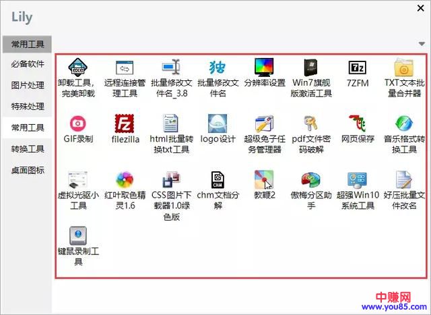Launch filezilla FTP client
Viewport: 431px width, 315px height.
(x=125, y=123)
